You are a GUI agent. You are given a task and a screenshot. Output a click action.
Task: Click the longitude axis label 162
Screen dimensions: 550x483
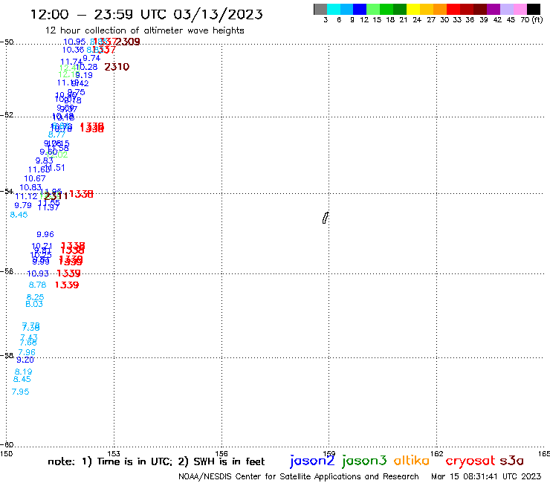coord(437,453)
